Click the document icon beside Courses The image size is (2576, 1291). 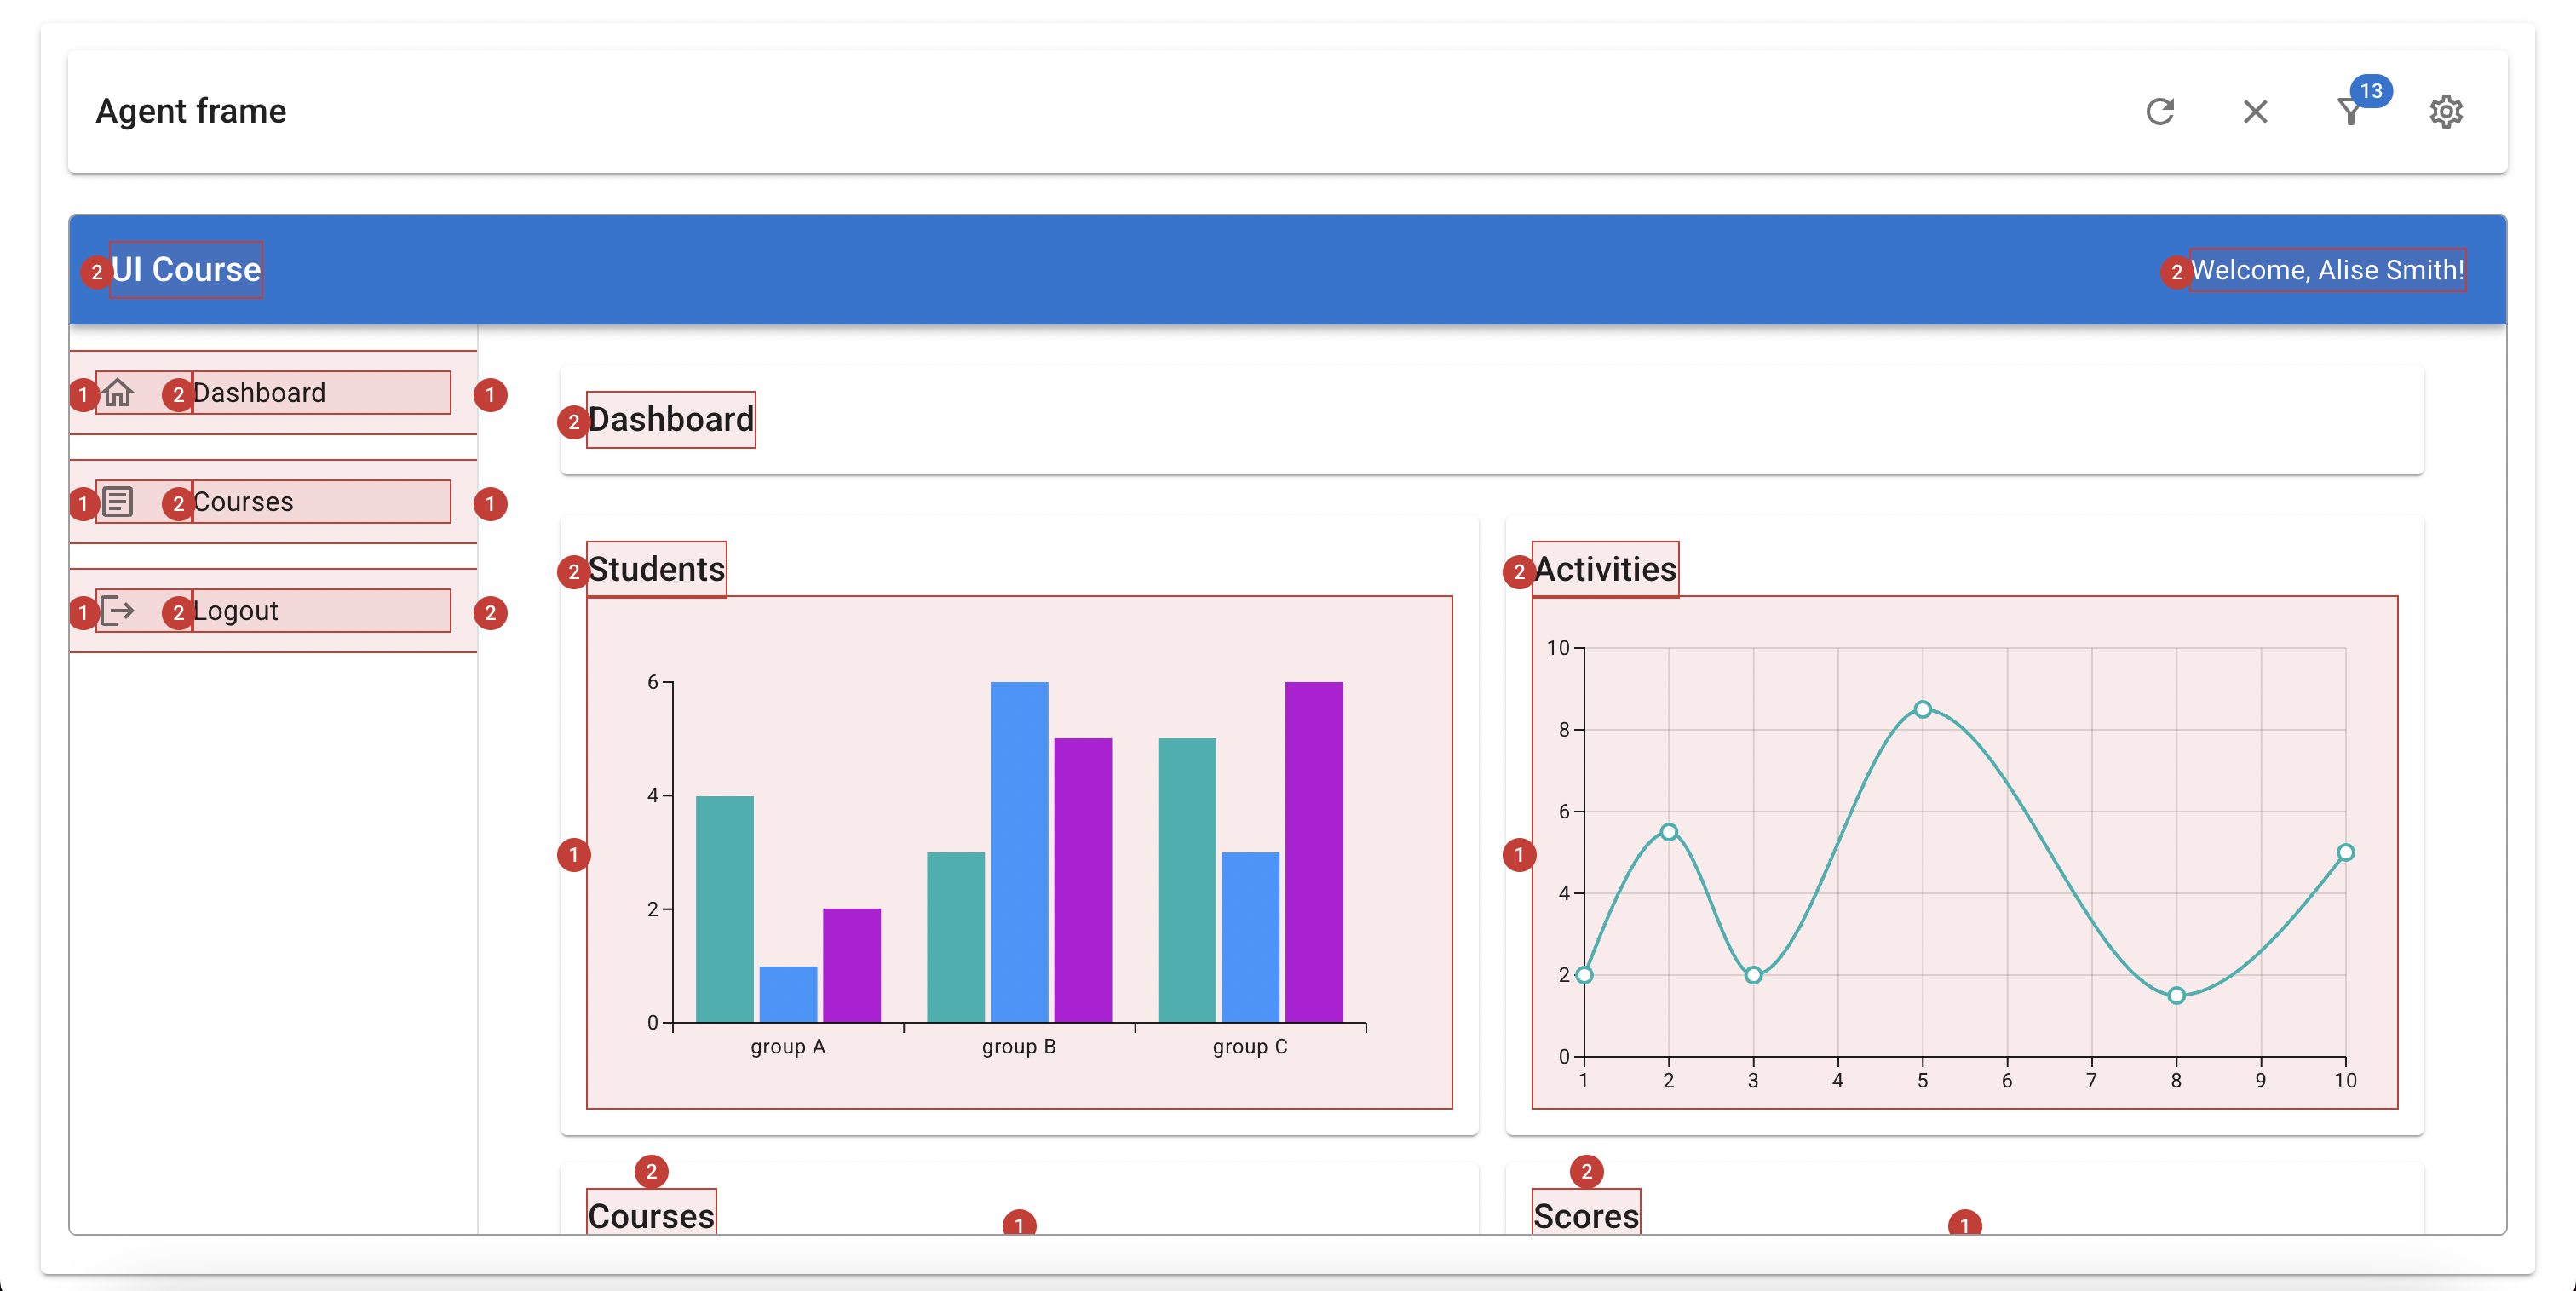click(118, 502)
